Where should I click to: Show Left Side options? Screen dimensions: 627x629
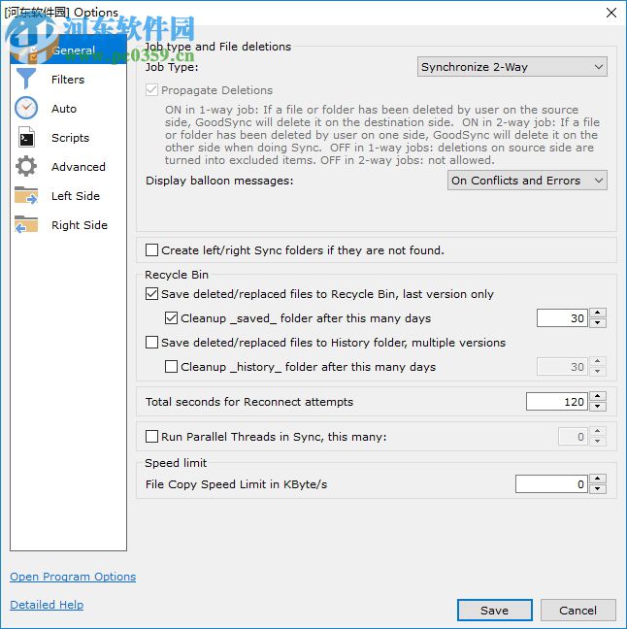pos(69,196)
